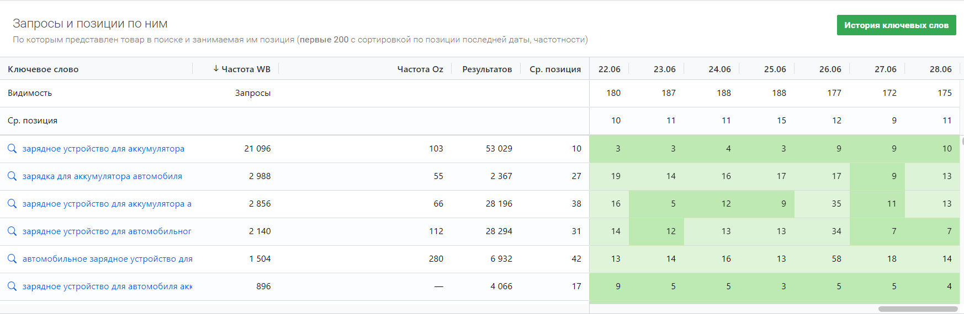Click magnifier icon for 'зарядка для аккумулятора автомобиля'
This screenshot has height=314, width=964.
(12, 176)
